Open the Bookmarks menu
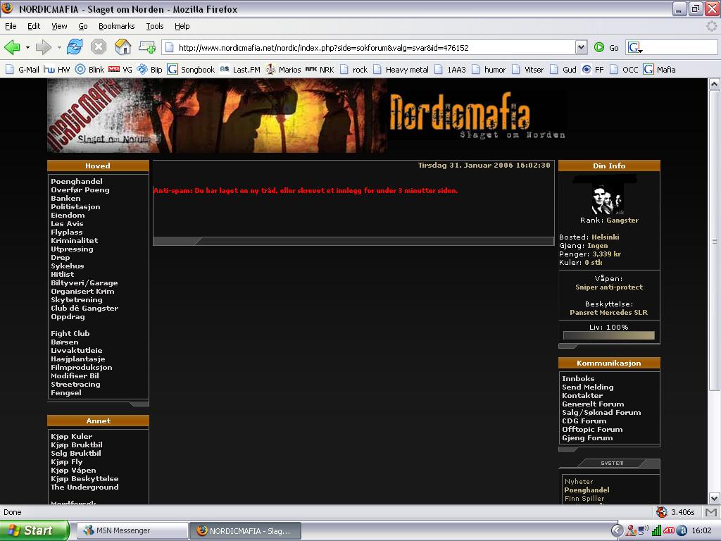The height and width of the screenshot is (541, 721). pyautogui.click(x=116, y=26)
